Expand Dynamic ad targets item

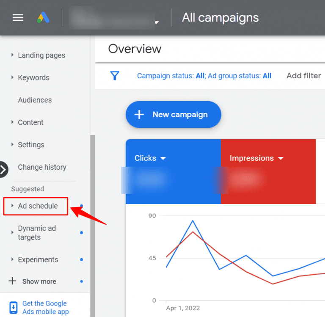point(36,233)
